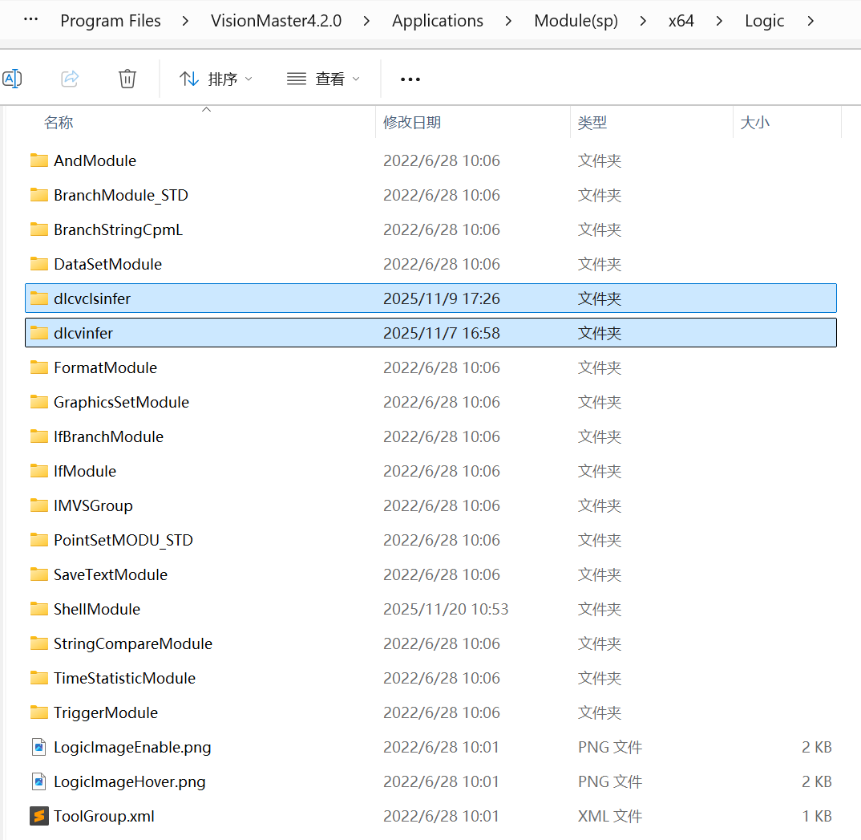The image size is (861, 840).
Task: Navigate to VisionMaster4.2.0 in breadcrumb
Action: 276,21
